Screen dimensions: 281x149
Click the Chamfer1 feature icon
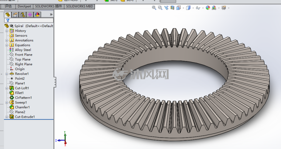coord(12,107)
